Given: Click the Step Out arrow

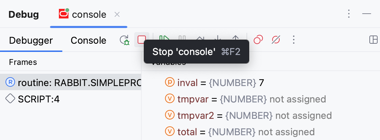Looking at the screenshot, I should pyautogui.click(x=236, y=37).
